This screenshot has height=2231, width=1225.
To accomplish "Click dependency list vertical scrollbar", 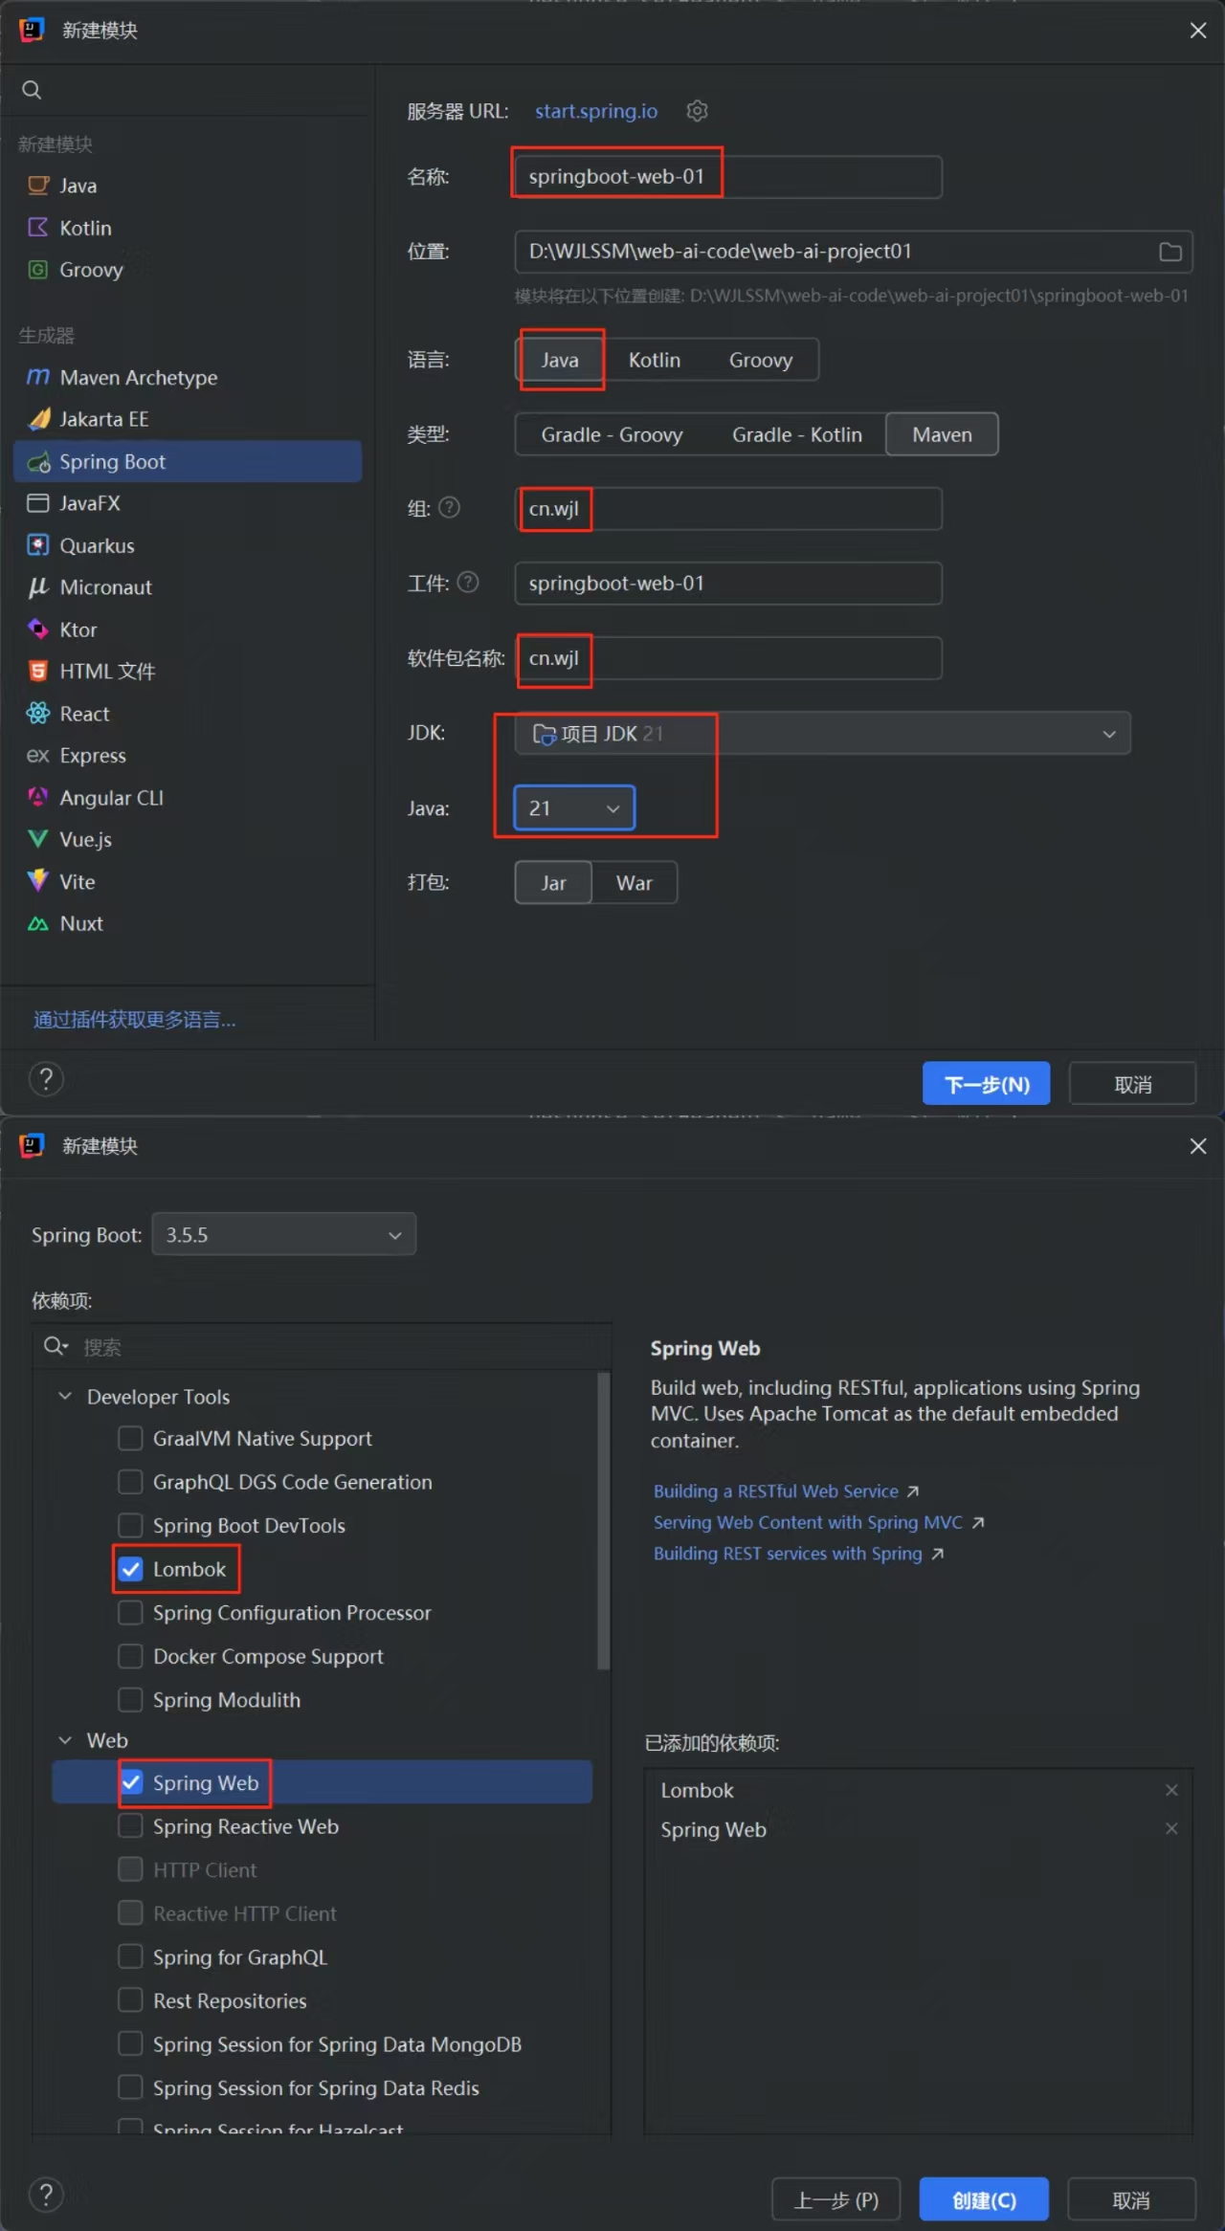I will (x=603, y=1521).
